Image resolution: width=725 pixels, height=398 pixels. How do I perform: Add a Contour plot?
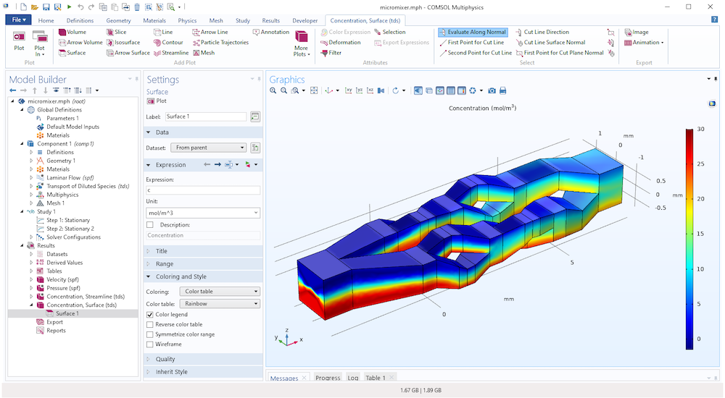pos(168,42)
